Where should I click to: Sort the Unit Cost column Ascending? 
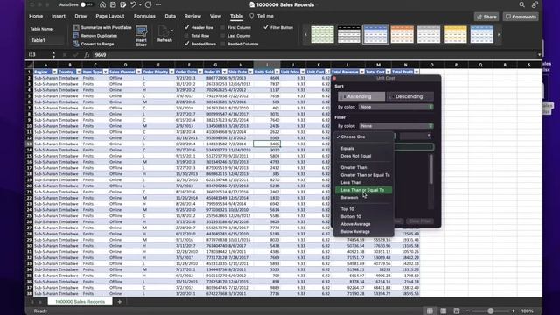click(x=361, y=96)
